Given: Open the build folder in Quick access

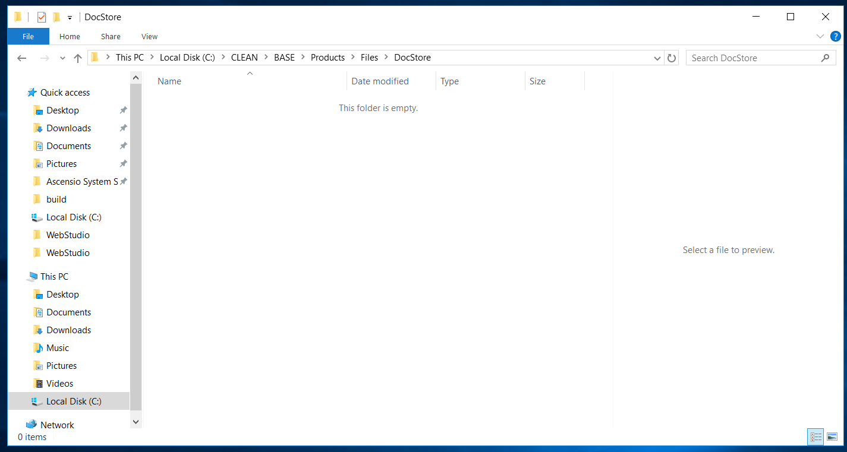Looking at the screenshot, I should tap(56, 200).
